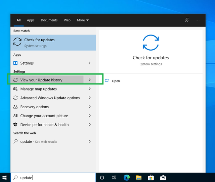This screenshot has height=182, width=215.
Task: Click the View your Update history sync icon
Action: coord(15,80)
